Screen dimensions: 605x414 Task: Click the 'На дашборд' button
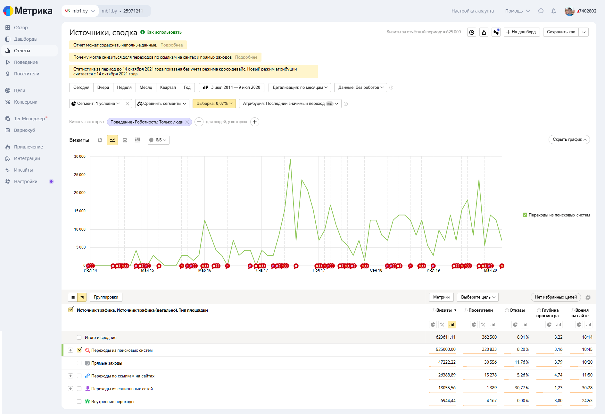pos(521,32)
